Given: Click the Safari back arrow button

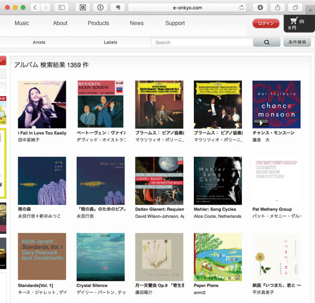Looking at the screenshot, I should pos(35,7).
